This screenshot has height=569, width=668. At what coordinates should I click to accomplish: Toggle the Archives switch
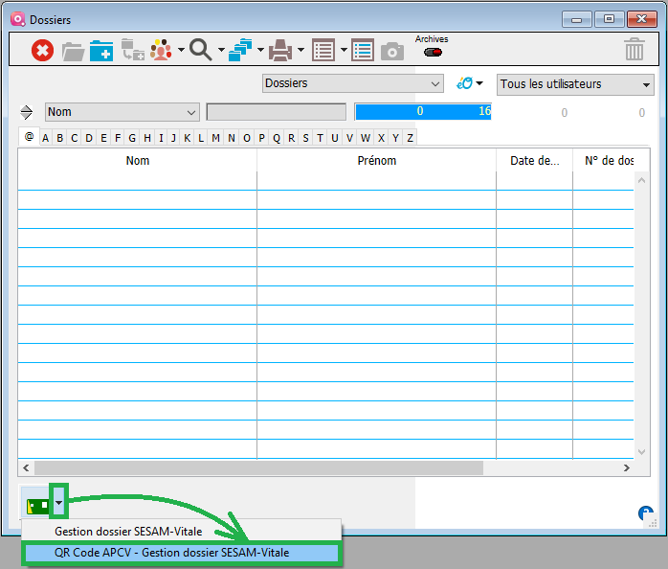(x=432, y=52)
